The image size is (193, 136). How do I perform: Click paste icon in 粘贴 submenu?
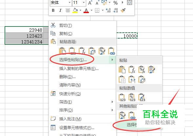click(x=122, y=70)
